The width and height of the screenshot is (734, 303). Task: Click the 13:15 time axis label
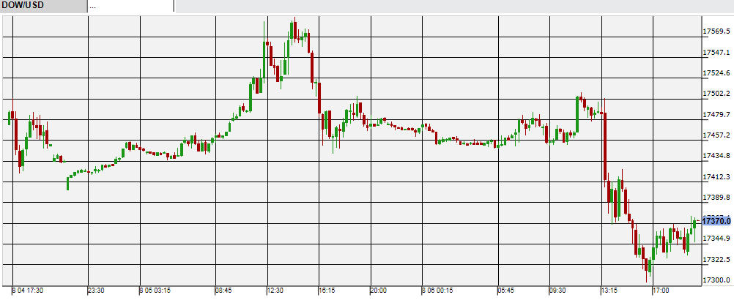[609, 291]
